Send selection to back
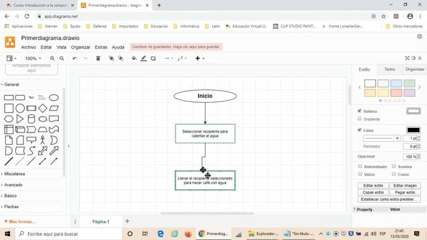The image size is (427, 240). (x=121, y=58)
